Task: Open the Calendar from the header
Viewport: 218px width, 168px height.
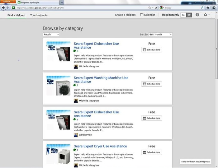Action: [148, 15]
